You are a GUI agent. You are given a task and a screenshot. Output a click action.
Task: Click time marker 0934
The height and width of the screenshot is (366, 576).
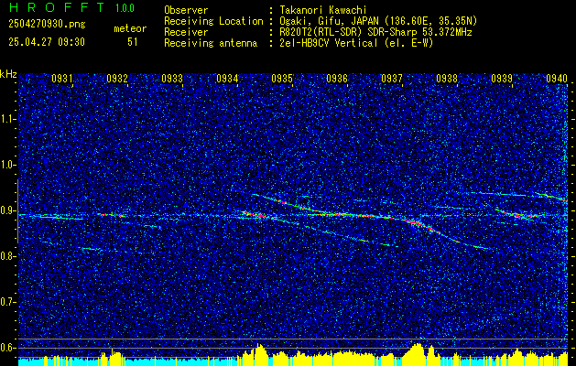[x=227, y=78]
